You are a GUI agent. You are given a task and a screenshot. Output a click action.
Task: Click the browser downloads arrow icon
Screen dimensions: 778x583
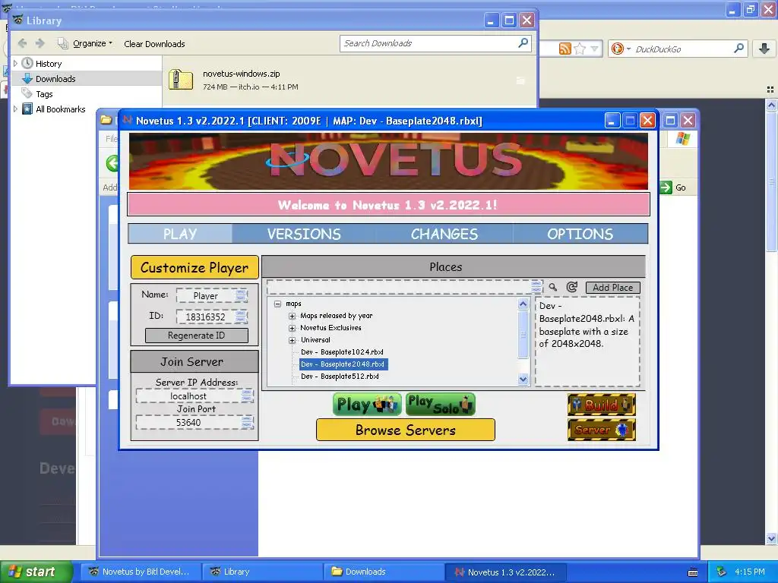764,48
